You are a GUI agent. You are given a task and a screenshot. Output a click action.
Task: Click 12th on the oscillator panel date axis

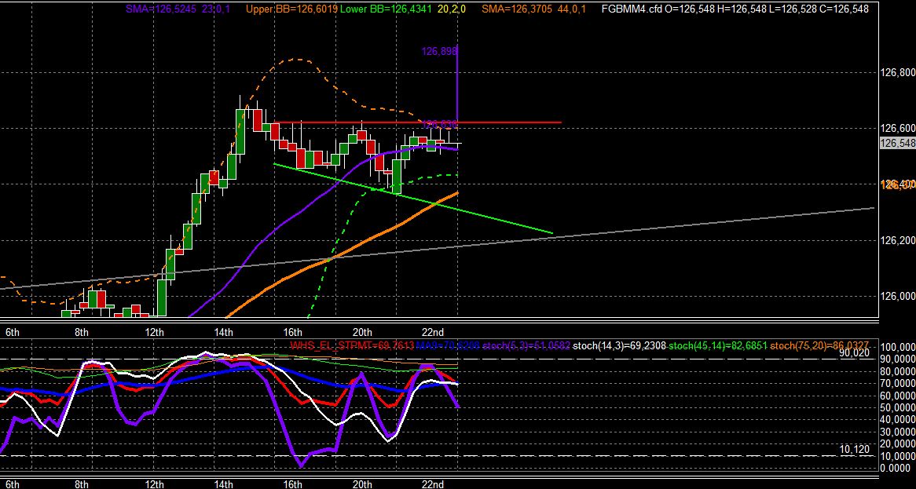pos(154,484)
